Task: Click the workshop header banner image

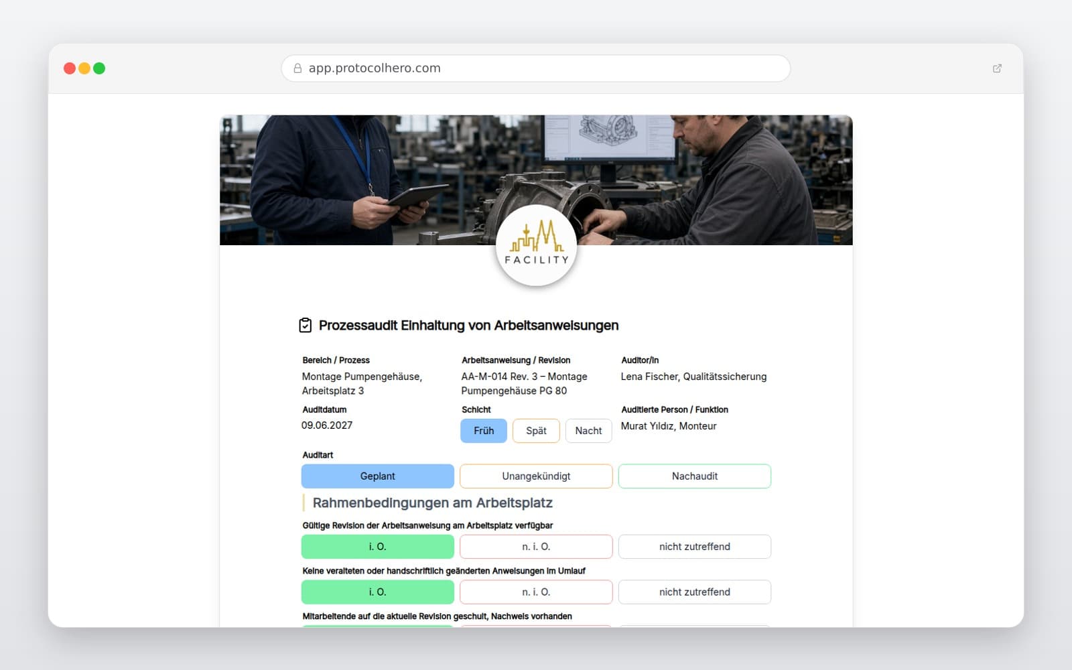Action: [x=536, y=180]
